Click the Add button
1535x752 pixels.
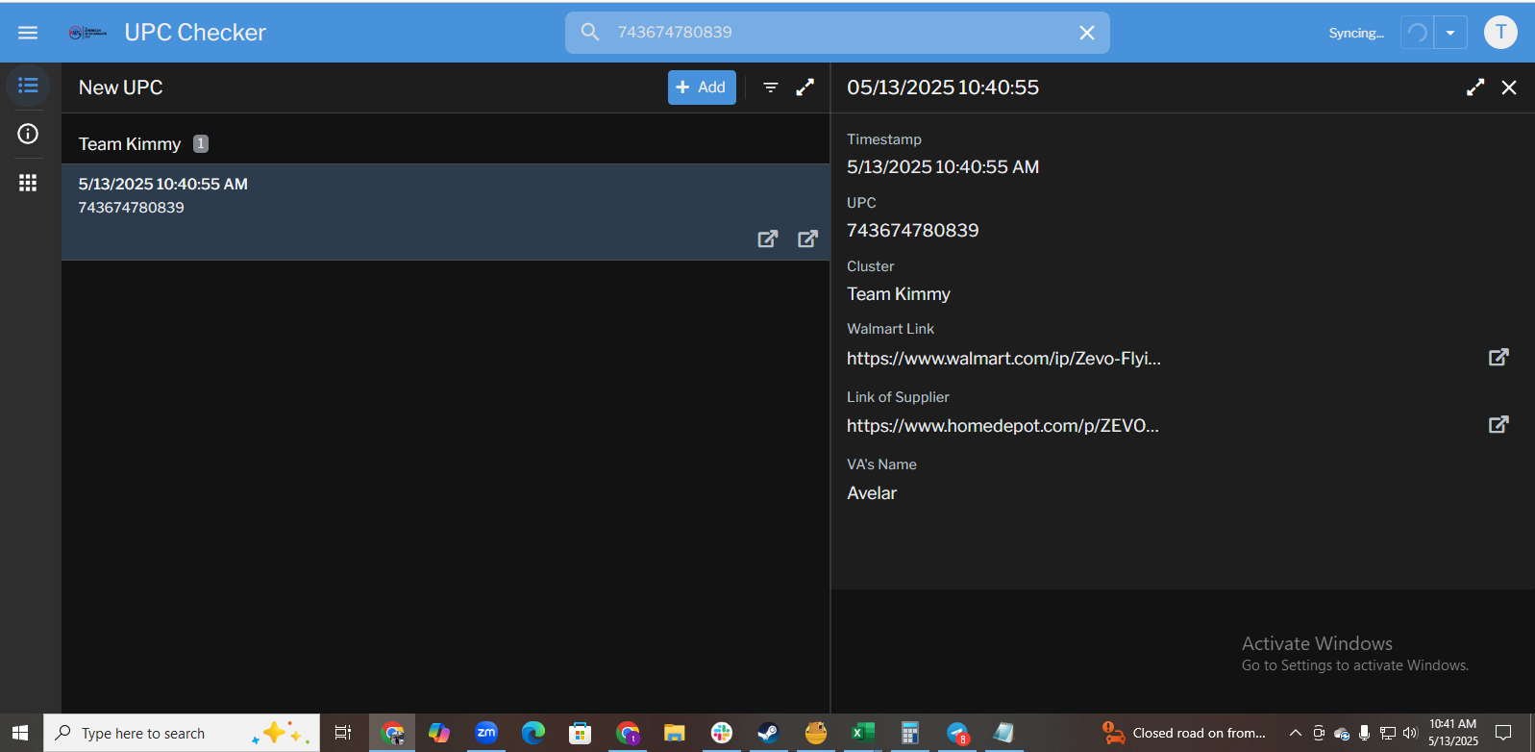701,88
